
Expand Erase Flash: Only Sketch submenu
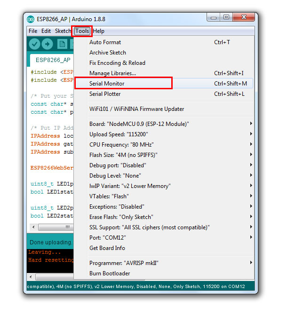pyautogui.click(x=164, y=217)
